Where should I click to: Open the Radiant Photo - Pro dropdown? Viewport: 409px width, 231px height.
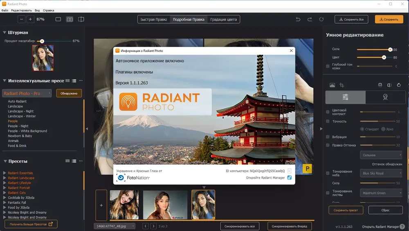(27, 93)
